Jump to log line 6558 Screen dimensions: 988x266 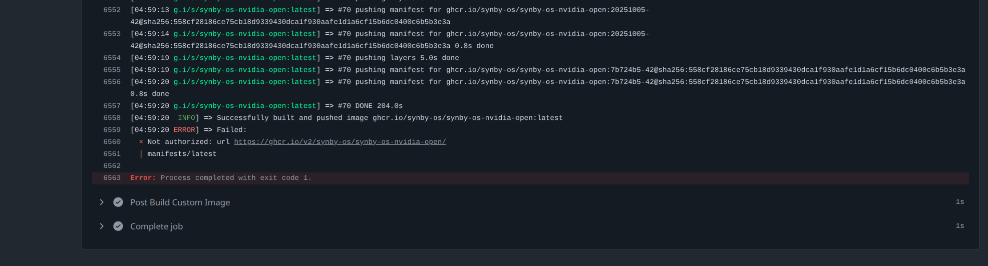[112, 118]
